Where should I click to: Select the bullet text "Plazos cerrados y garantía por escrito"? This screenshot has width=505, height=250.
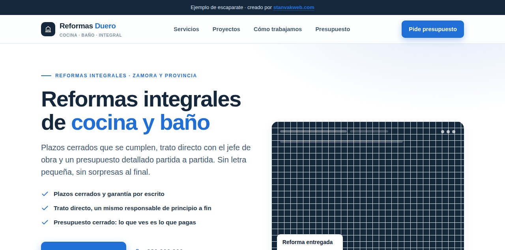tap(109, 194)
